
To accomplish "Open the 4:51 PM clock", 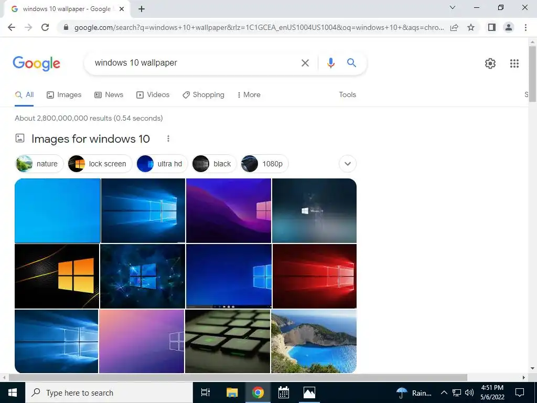I will [x=492, y=393].
